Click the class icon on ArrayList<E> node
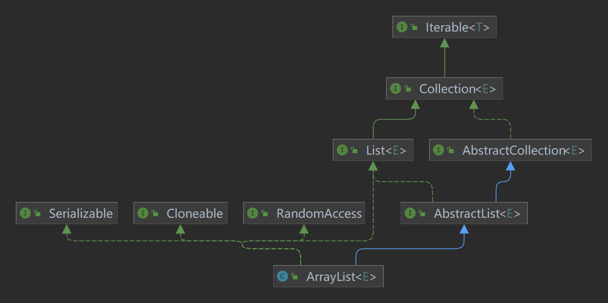 (x=283, y=276)
